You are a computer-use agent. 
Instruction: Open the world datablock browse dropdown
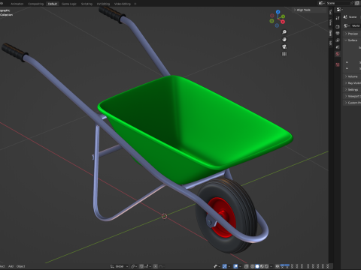(347, 25)
